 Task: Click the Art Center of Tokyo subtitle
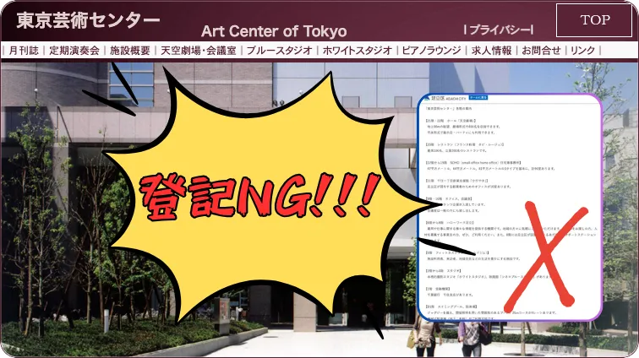[274, 31]
